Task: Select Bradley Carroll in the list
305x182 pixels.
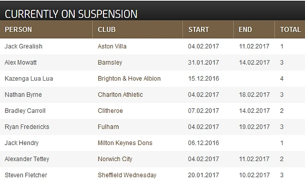Action: [25, 111]
